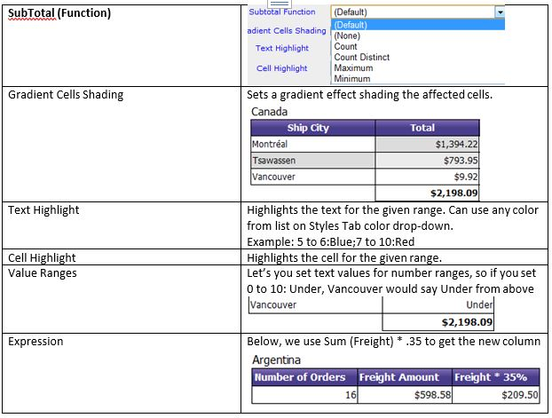
Task: Collapse the Subtotal Function dropdown arrow
Action: (500, 12)
